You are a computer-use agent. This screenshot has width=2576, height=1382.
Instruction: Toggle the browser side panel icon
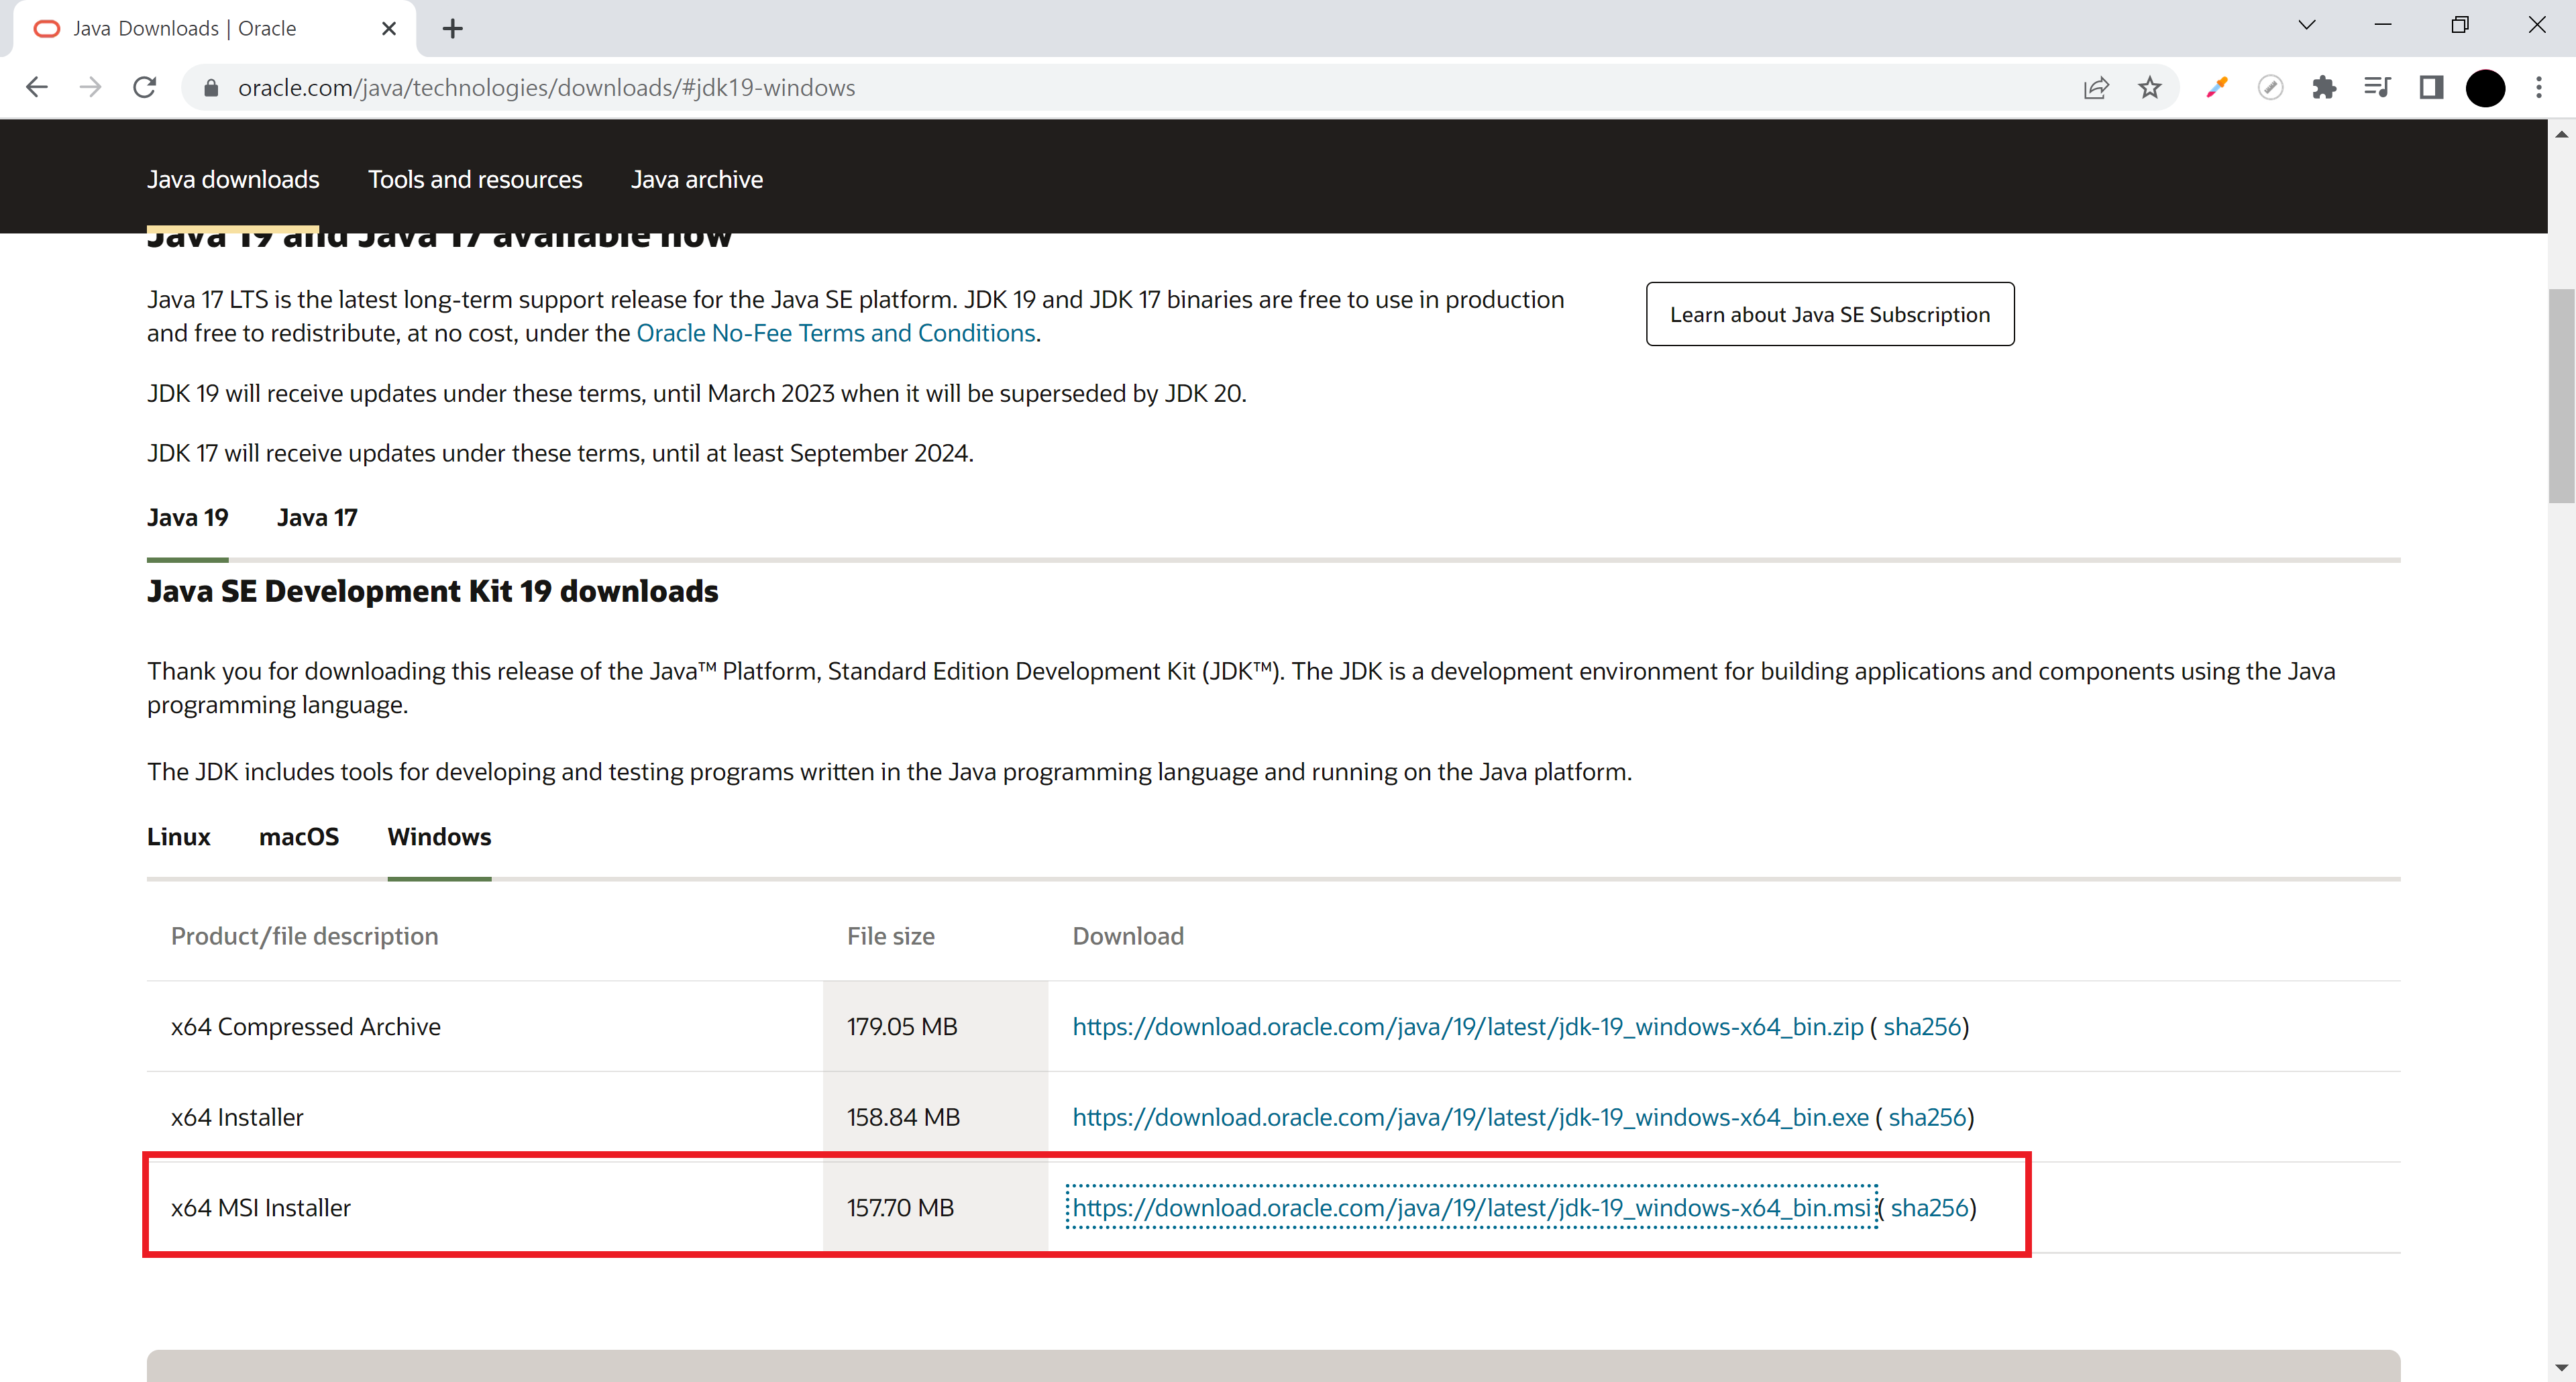tap(2431, 88)
